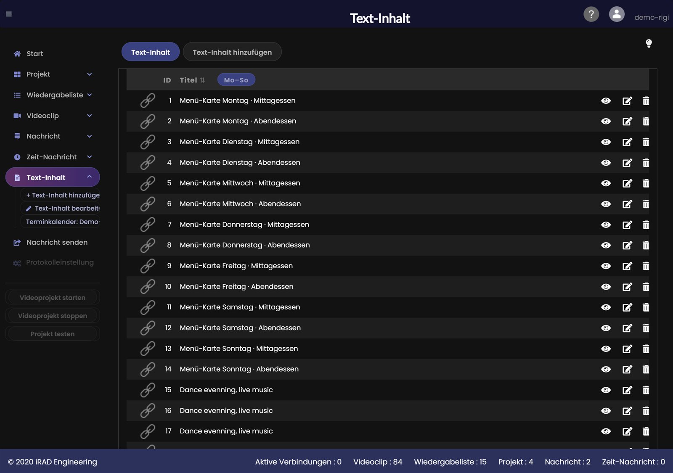Click link icon for Dance evenning ID 16
This screenshot has height=473, width=673.
(148, 410)
